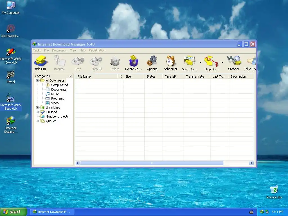288x216 pixels.
Task: Open the Registration menu
Action: coord(97,50)
